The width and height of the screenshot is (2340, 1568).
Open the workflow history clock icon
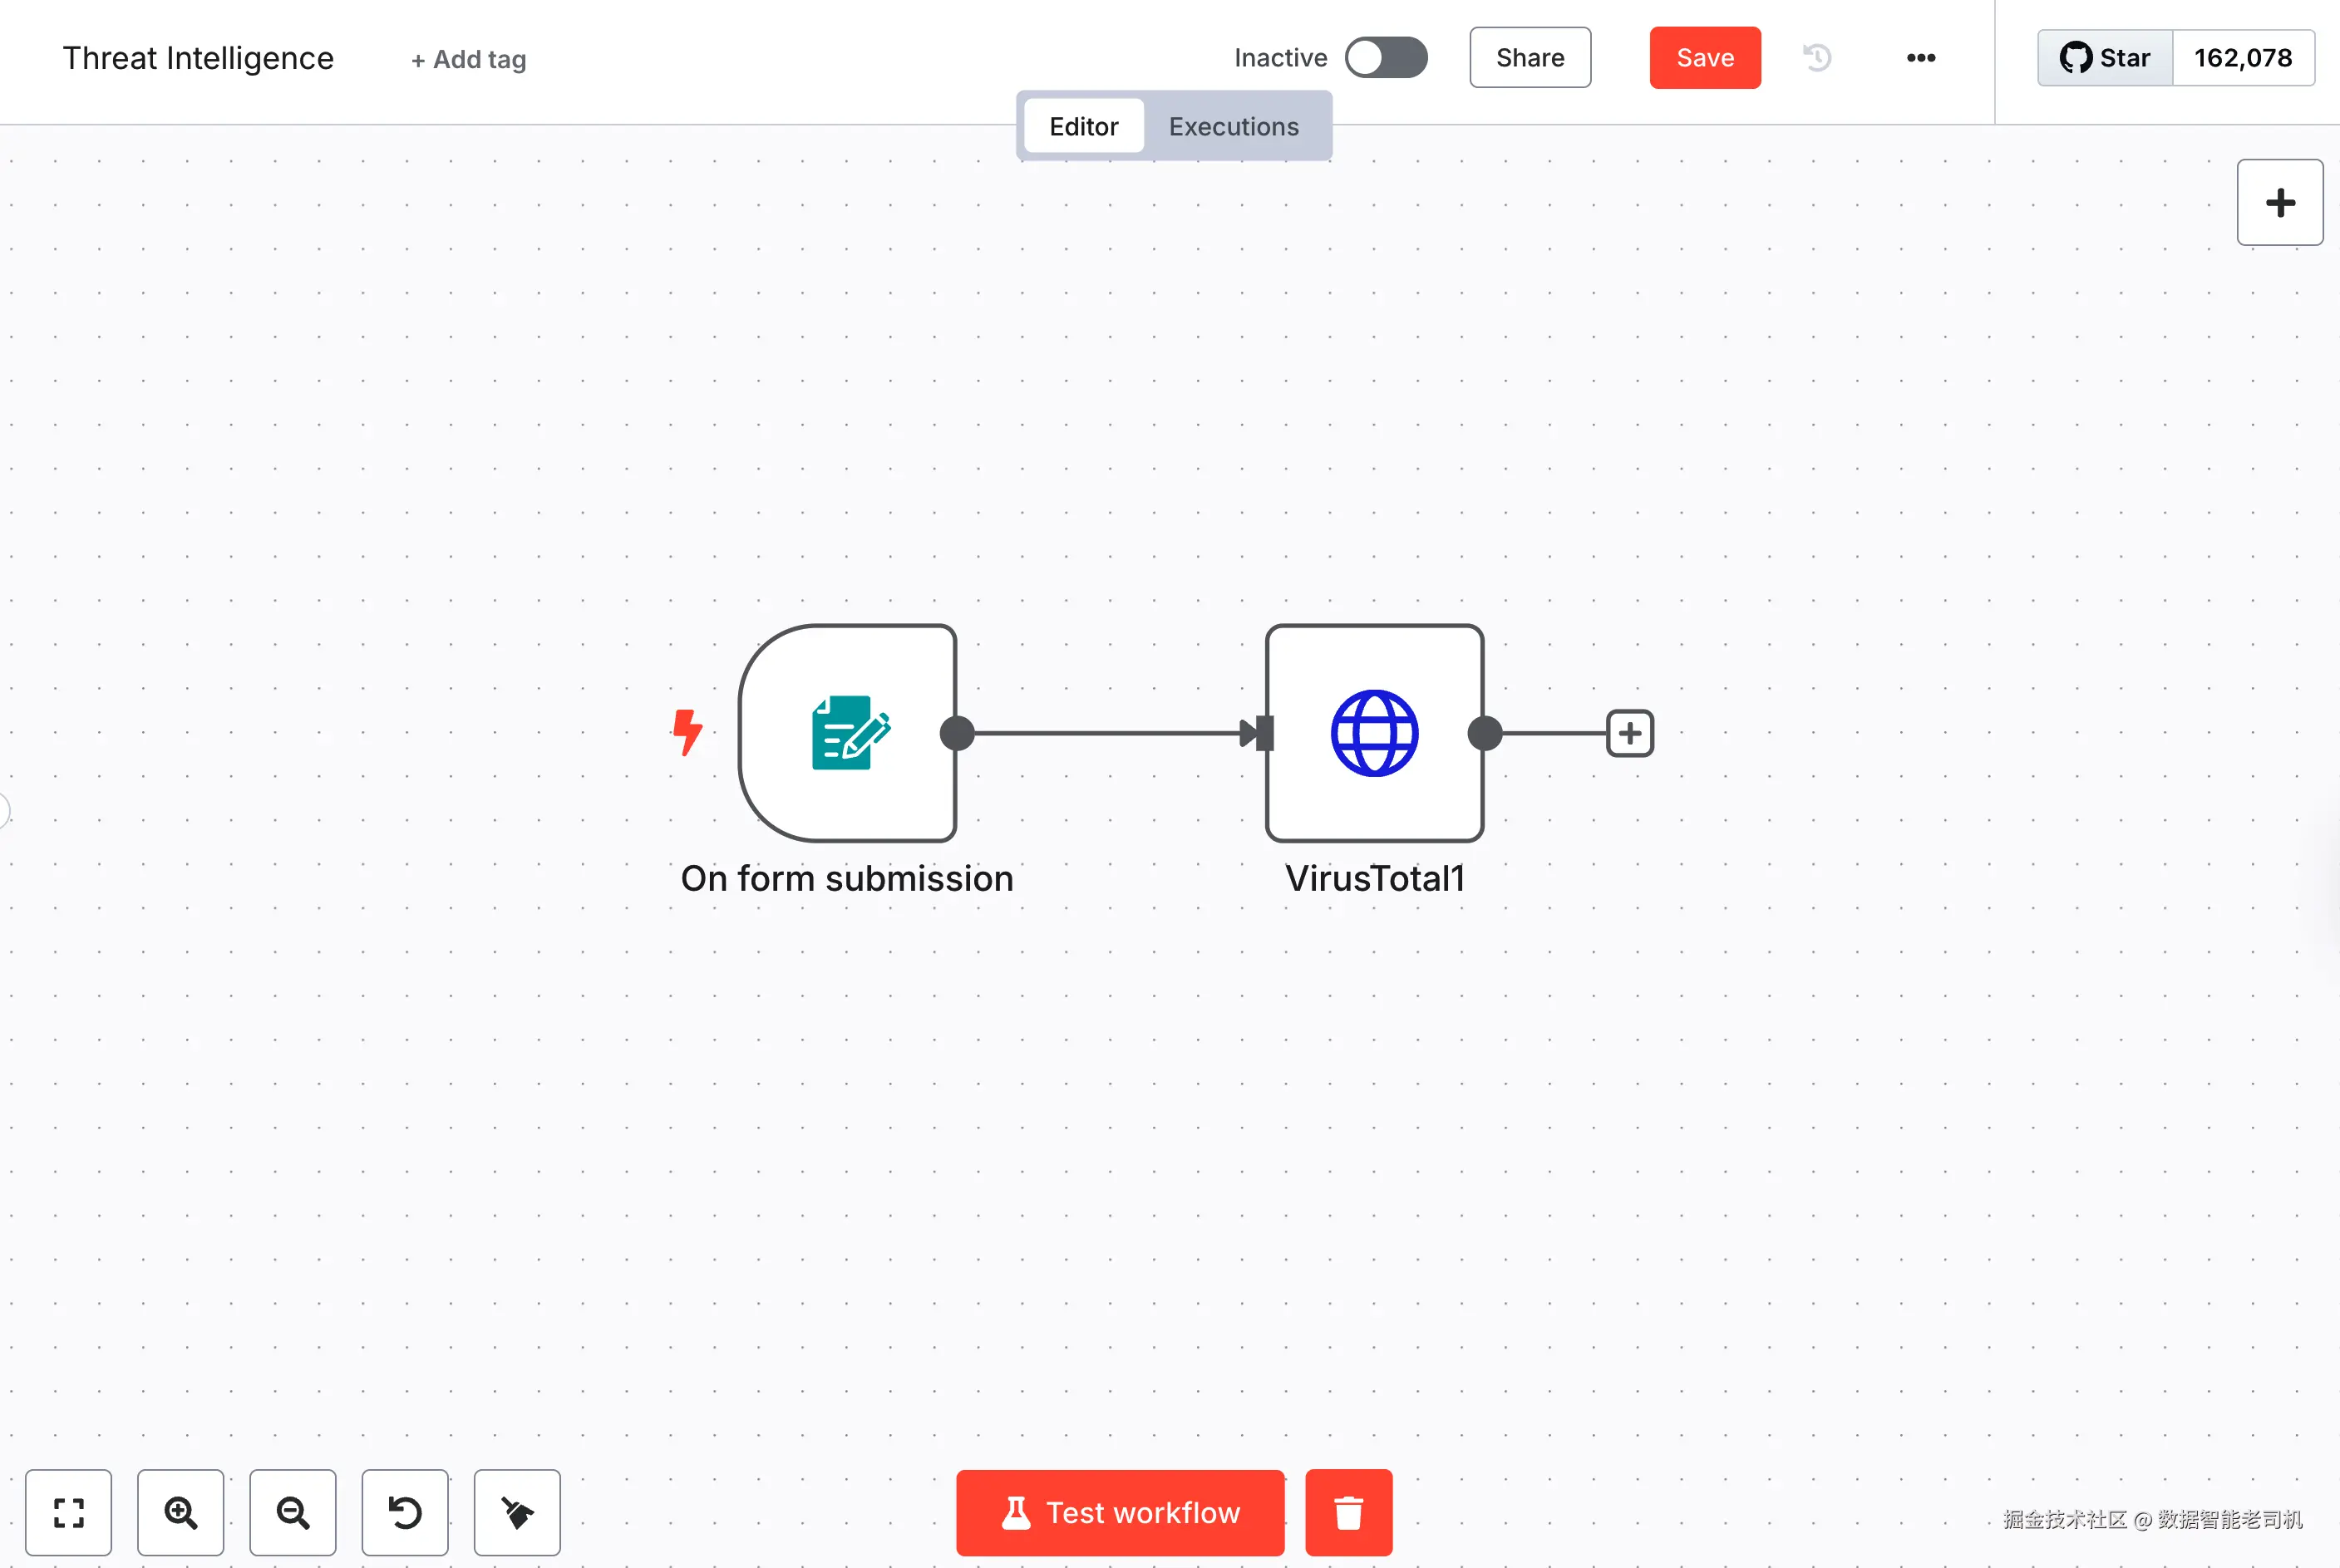(1817, 58)
